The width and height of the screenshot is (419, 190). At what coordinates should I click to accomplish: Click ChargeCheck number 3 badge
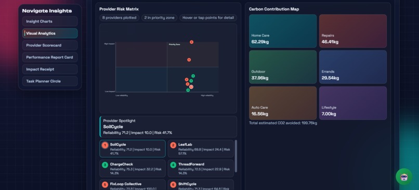pos(105,165)
